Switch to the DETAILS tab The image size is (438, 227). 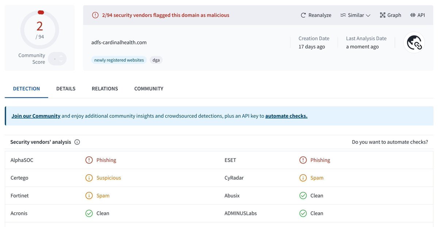(x=66, y=89)
